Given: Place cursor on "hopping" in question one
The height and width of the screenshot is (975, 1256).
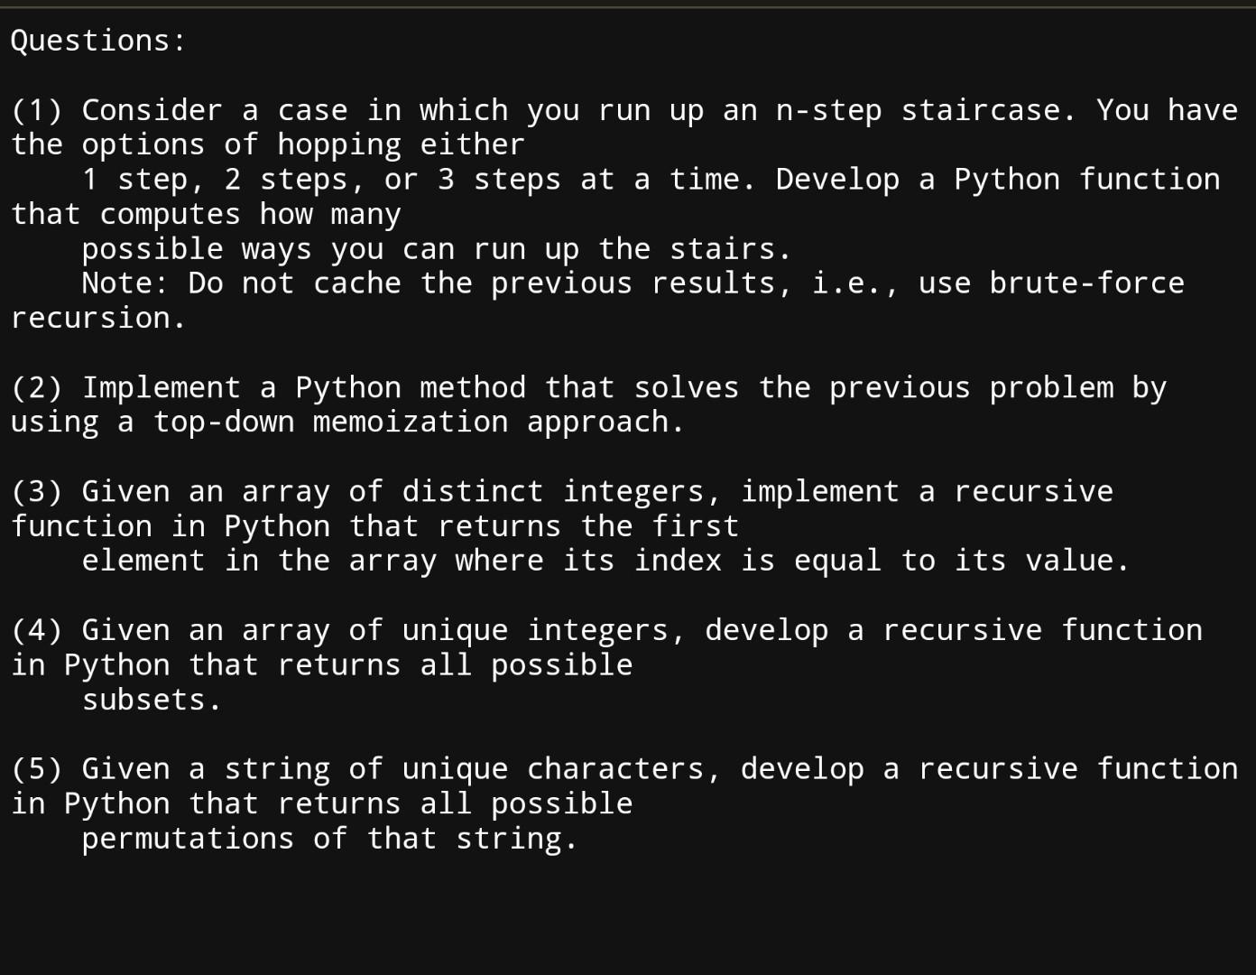Looking at the screenshot, I should [x=338, y=144].
